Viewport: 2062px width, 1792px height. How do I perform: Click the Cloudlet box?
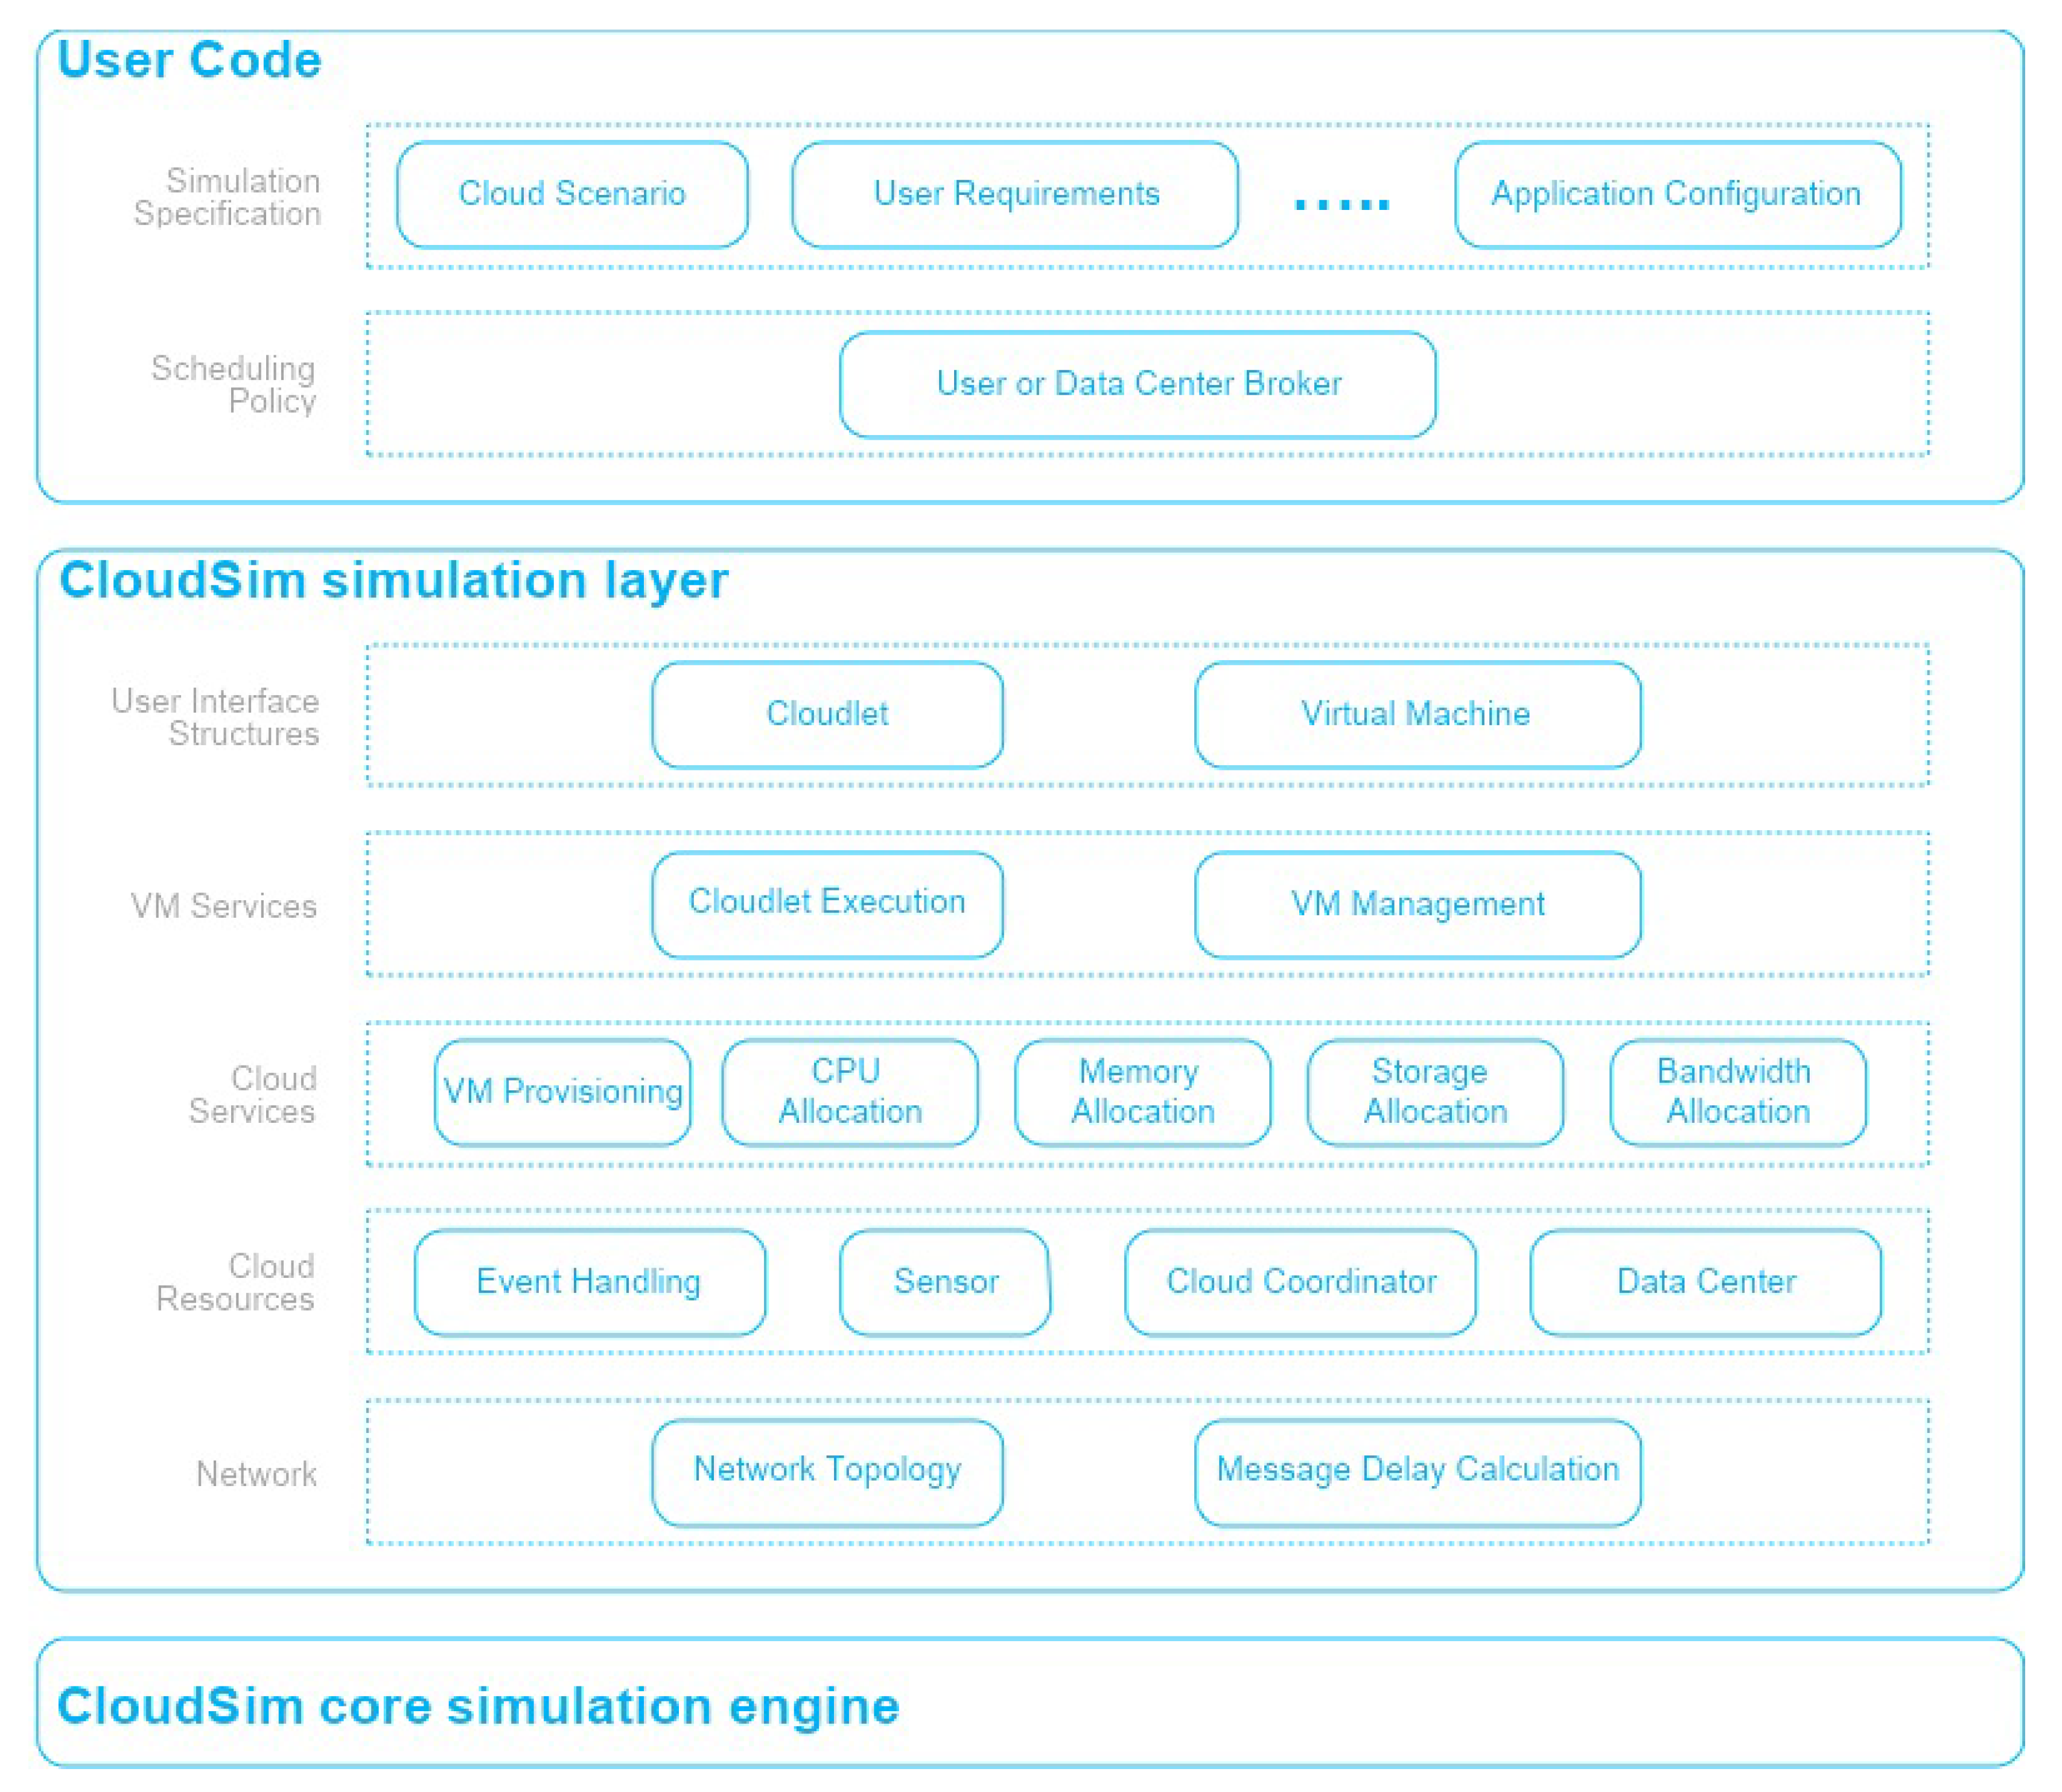[x=827, y=714]
